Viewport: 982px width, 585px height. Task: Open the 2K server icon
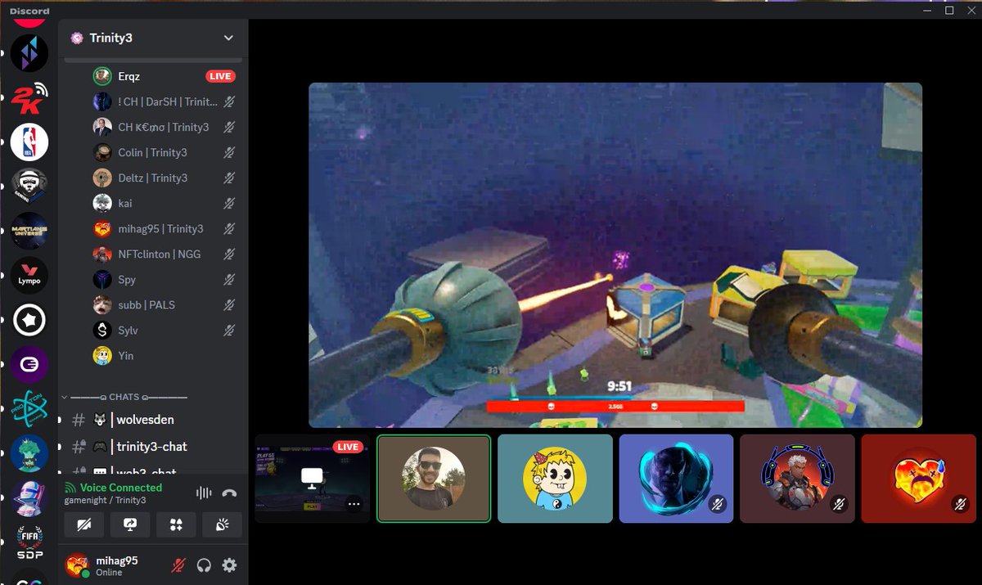coord(29,98)
